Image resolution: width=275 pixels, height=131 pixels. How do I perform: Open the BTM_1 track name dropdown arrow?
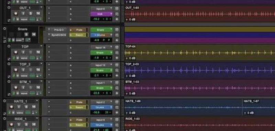(41, 81)
